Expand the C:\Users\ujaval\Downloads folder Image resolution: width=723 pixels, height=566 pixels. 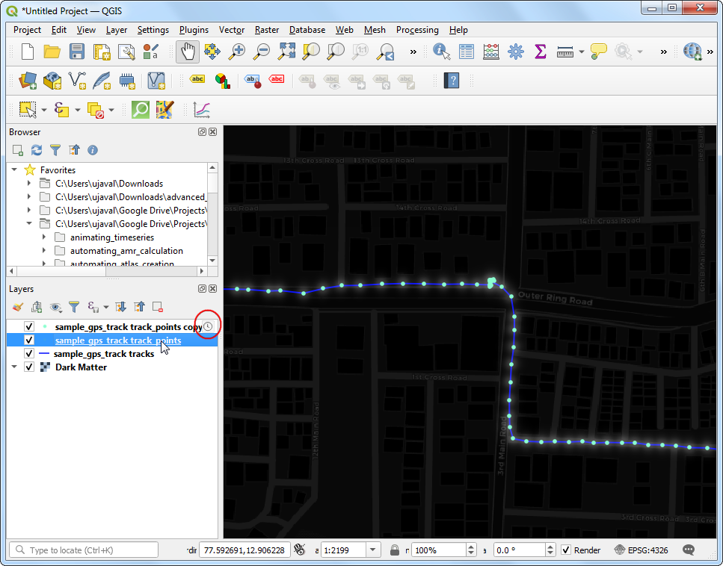pos(29,183)
